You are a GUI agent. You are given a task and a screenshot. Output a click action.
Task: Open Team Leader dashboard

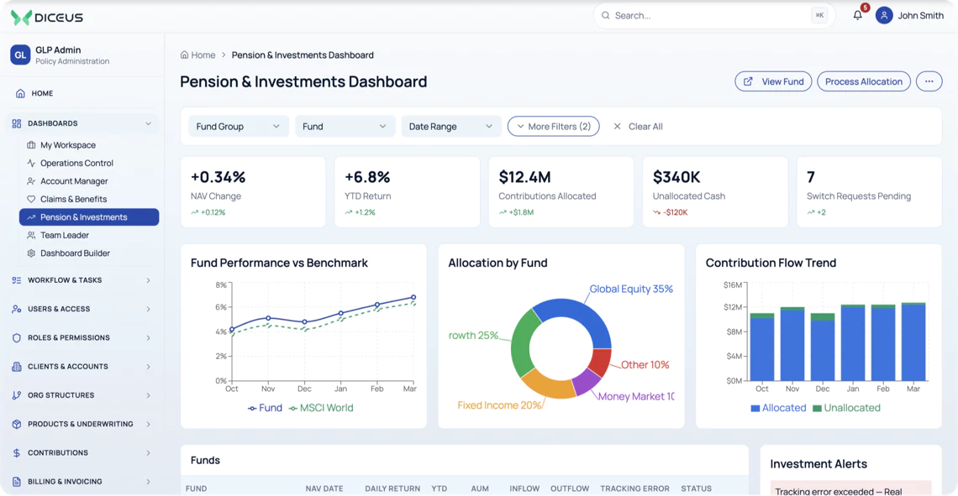pyautogui.click(x=64, y=235)
